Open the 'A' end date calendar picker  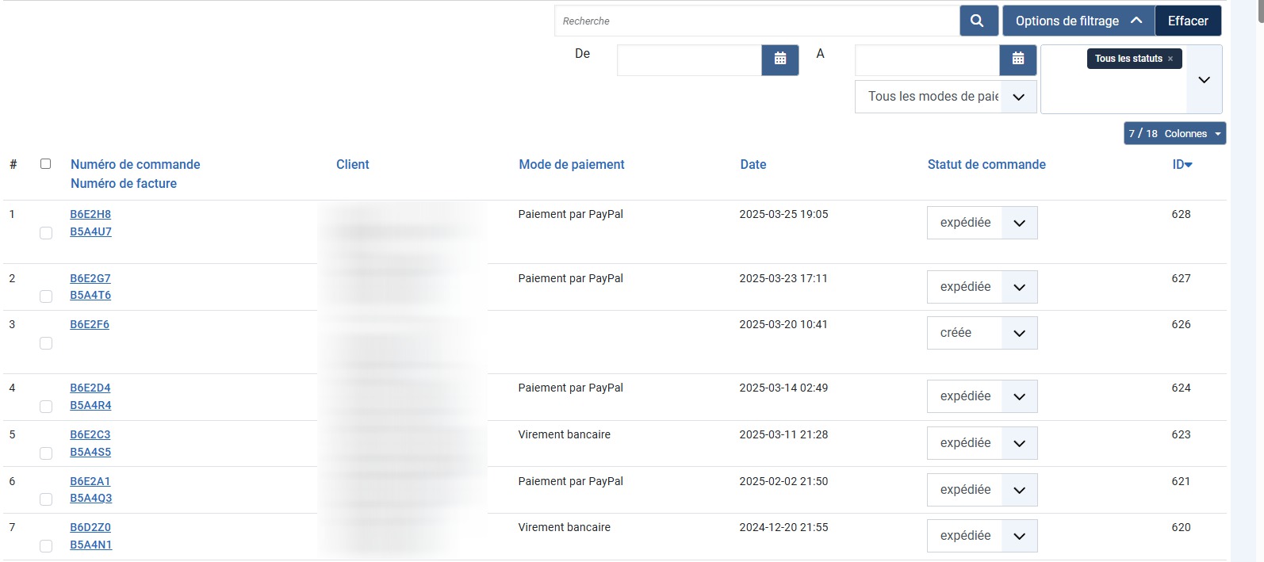point(1017,59)
